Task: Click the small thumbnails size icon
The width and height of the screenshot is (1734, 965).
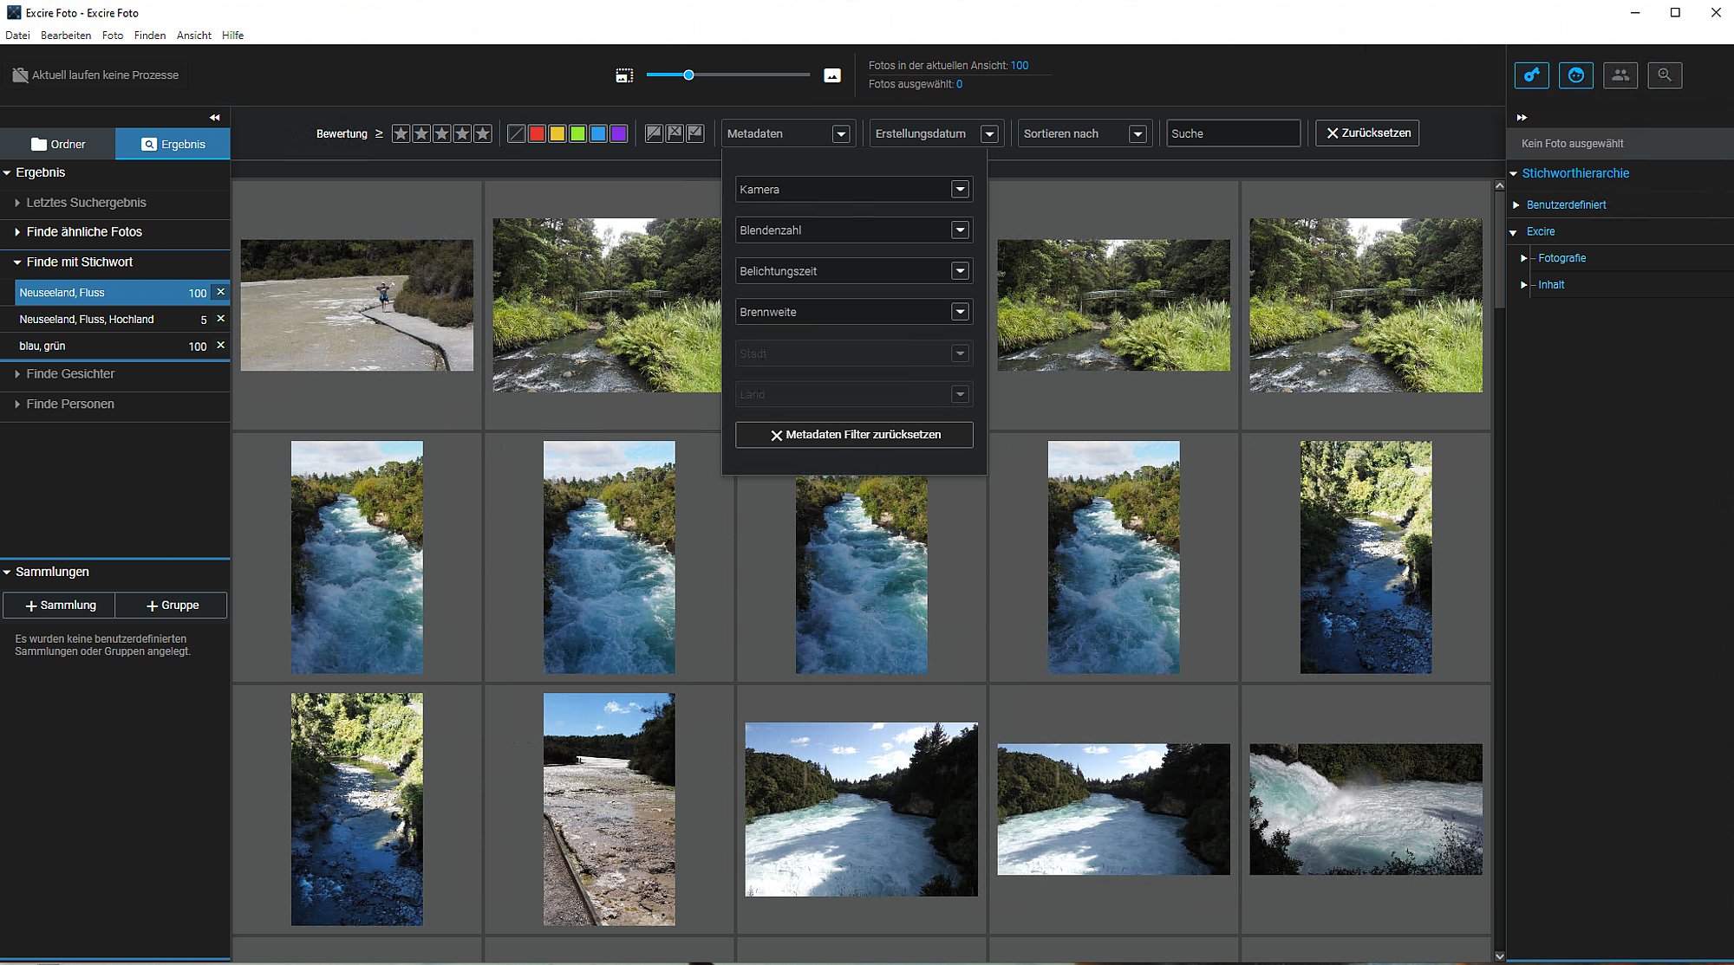Action: pos(624,75)
